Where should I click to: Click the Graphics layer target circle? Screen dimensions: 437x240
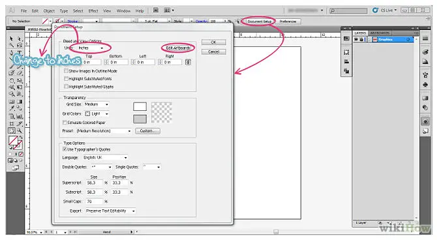coord(408,40)
